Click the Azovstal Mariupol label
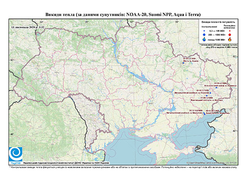The height and width of the screenshot is (174, 246). (x=218, y=112)
